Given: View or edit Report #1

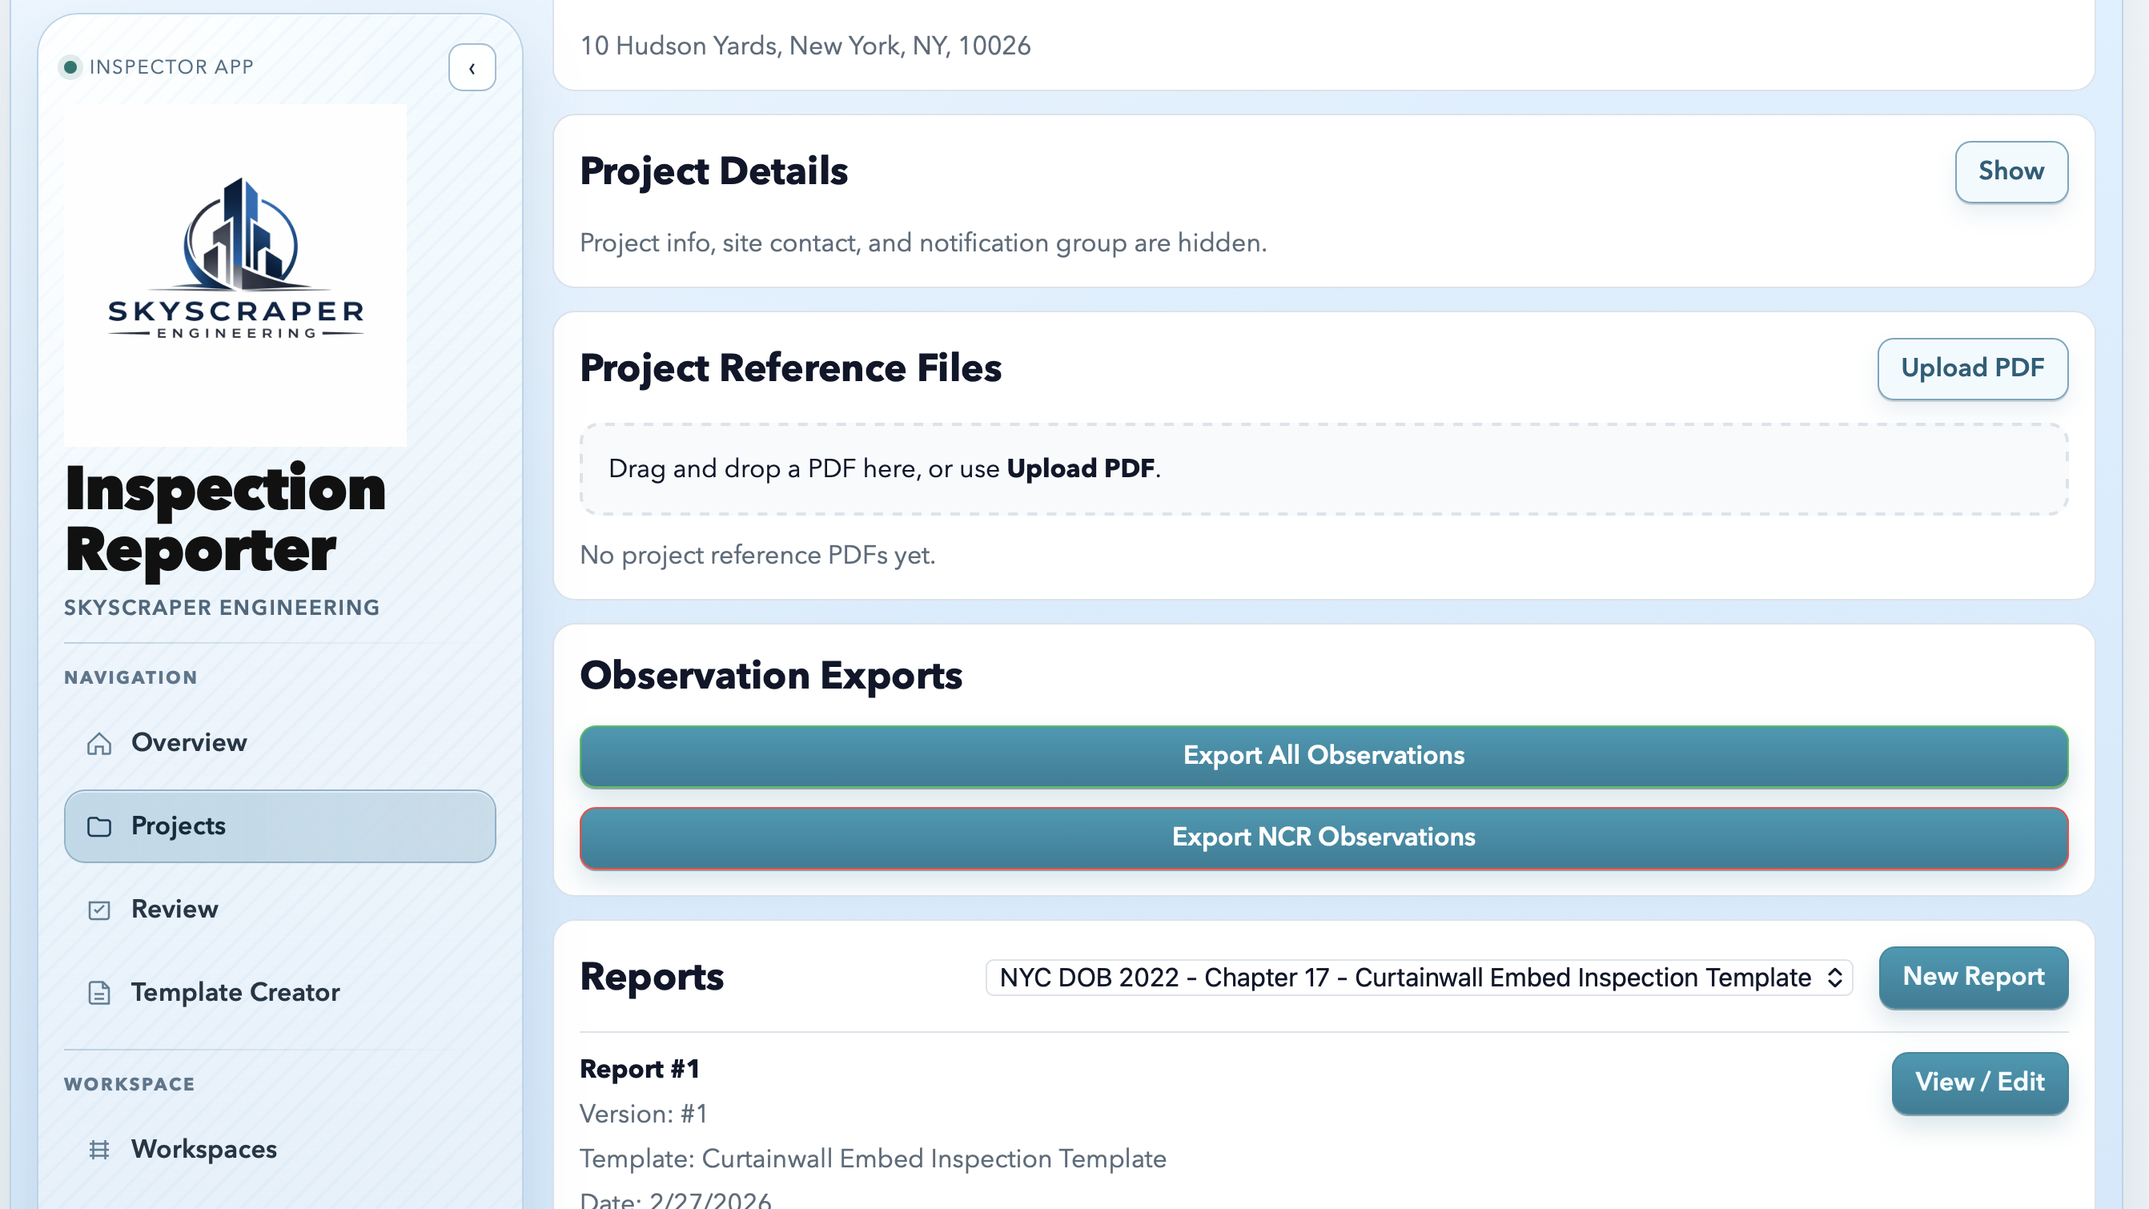Looking at the screenshot, I should point(1978,1082).
